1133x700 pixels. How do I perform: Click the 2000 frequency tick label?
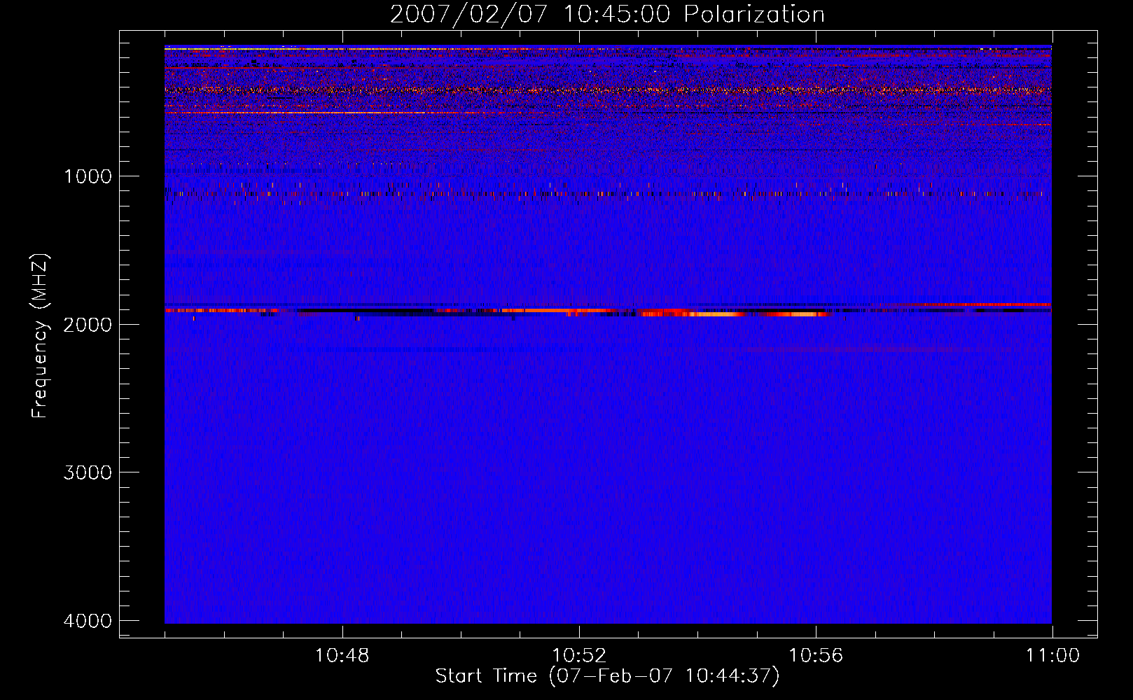88,324
